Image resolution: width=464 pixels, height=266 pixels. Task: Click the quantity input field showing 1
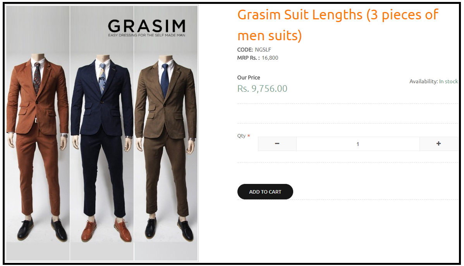click(357, 144)
